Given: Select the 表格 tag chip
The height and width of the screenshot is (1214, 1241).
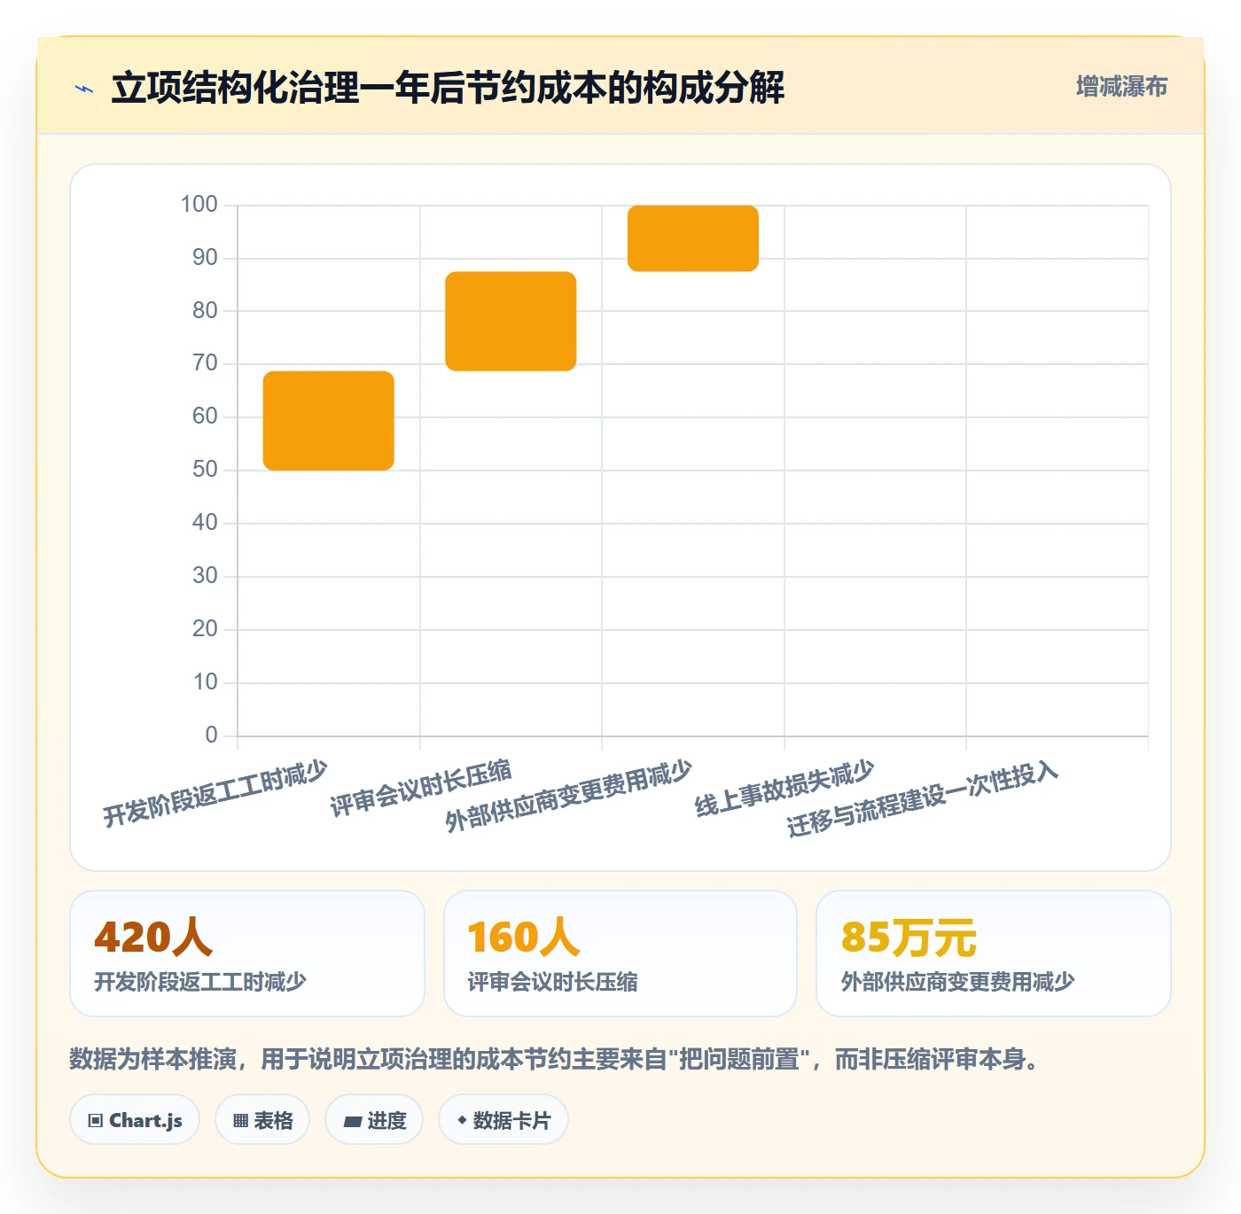Looking at the screenshot, I should point(262,1120).
